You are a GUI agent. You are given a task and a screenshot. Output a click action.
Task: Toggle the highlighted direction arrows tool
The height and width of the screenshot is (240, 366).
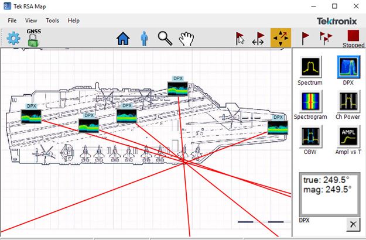281,38
